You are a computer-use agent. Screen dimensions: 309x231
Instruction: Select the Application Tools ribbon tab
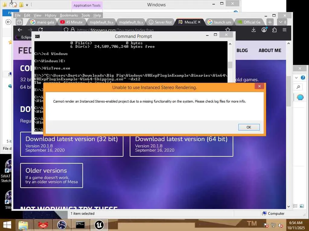point(87,5)
